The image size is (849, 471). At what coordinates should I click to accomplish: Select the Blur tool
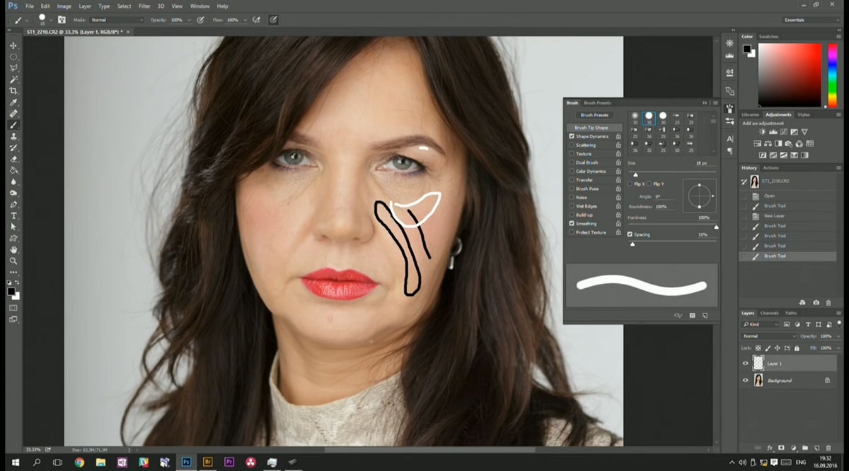point(13,181)
